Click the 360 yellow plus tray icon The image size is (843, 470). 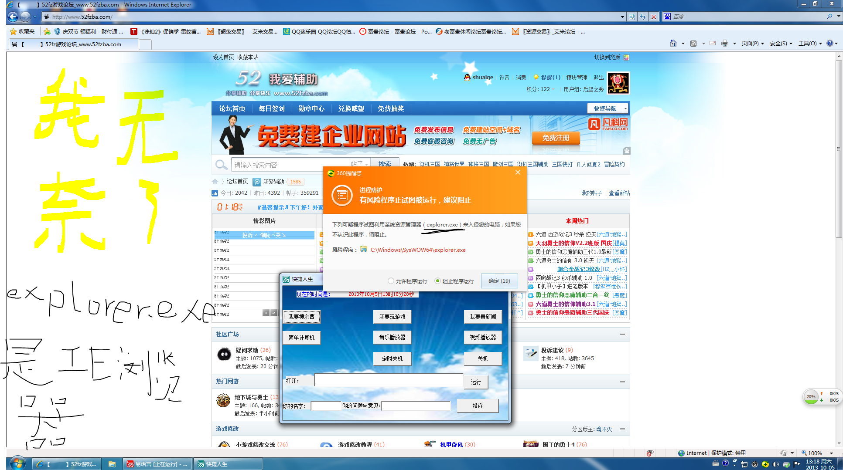(x=765, y=464)
